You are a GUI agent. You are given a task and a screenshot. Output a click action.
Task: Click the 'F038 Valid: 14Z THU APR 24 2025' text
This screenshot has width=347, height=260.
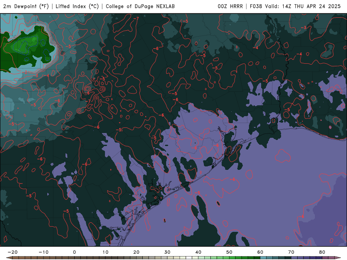295,6
